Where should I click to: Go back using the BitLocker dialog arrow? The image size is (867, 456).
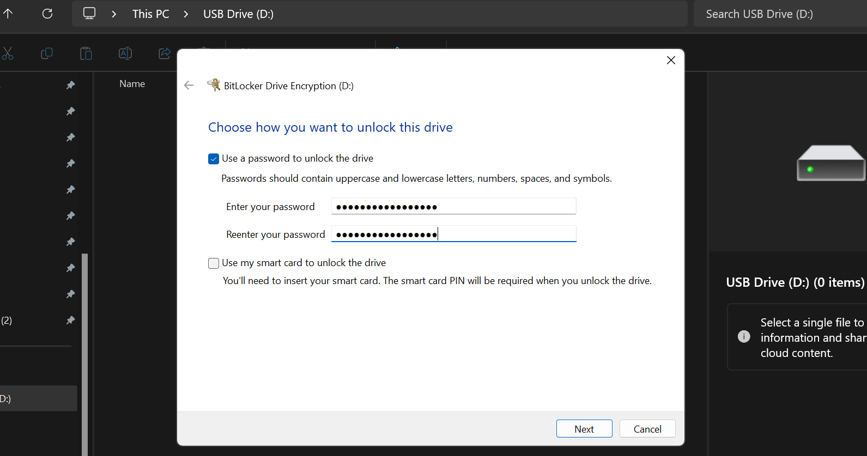pos(189,85)
